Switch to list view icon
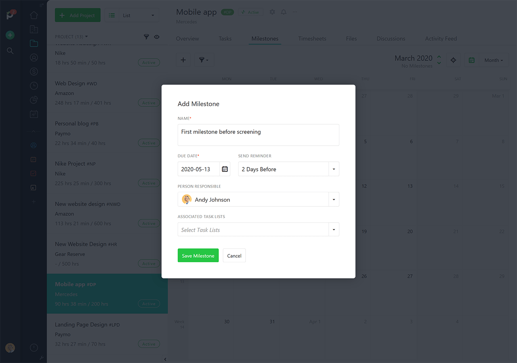 point(112,15)
